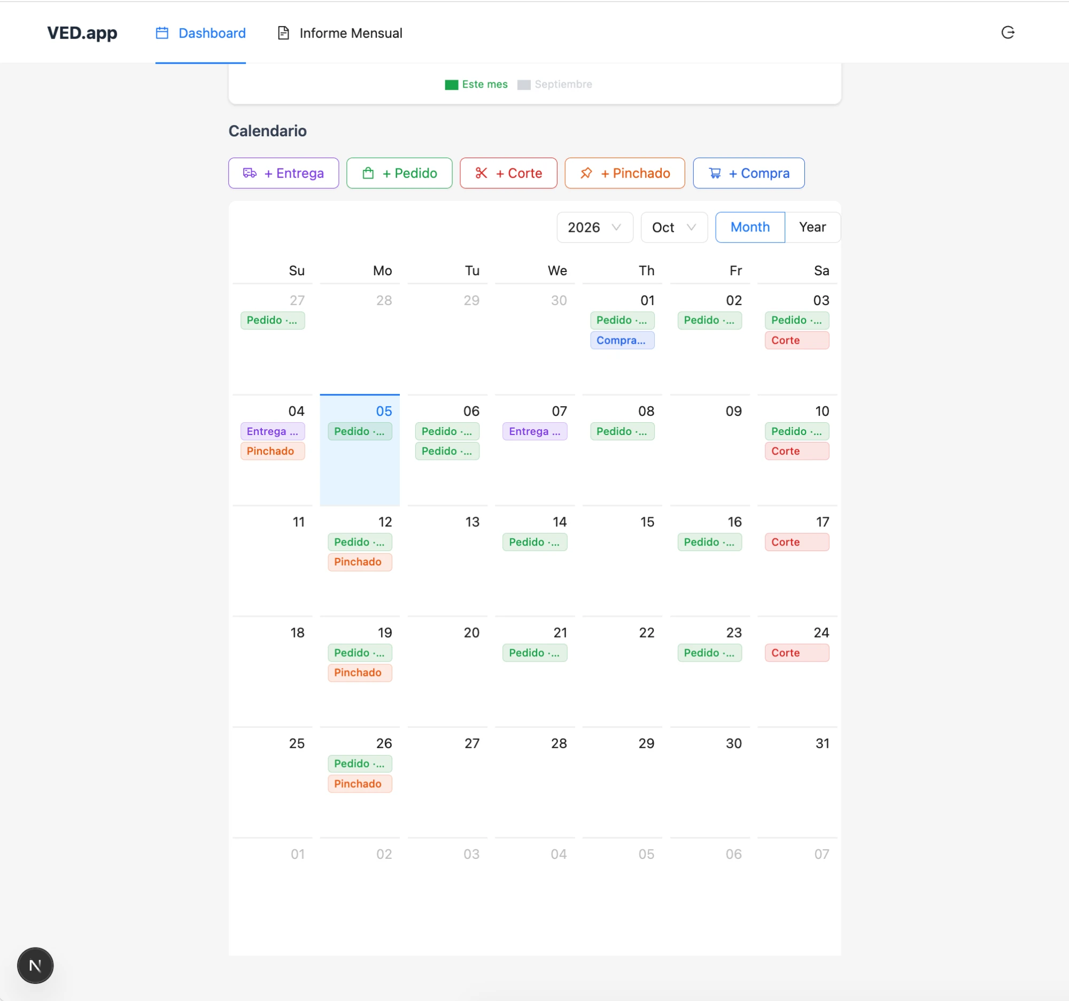The image size is (1069, 1001).
Task: Open the VED.app home logo
Action: (x=82, y=33)
